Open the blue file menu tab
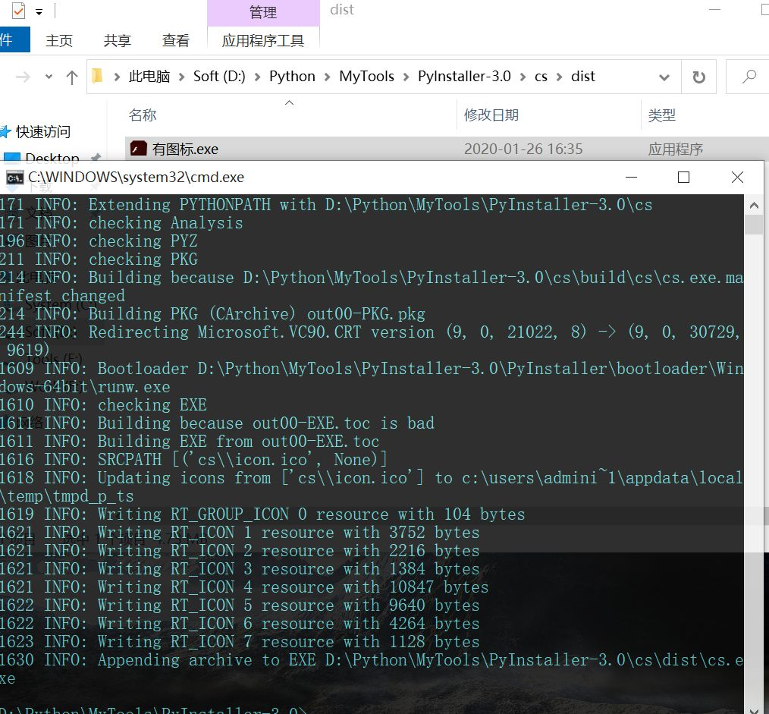 tap(14, 39)
